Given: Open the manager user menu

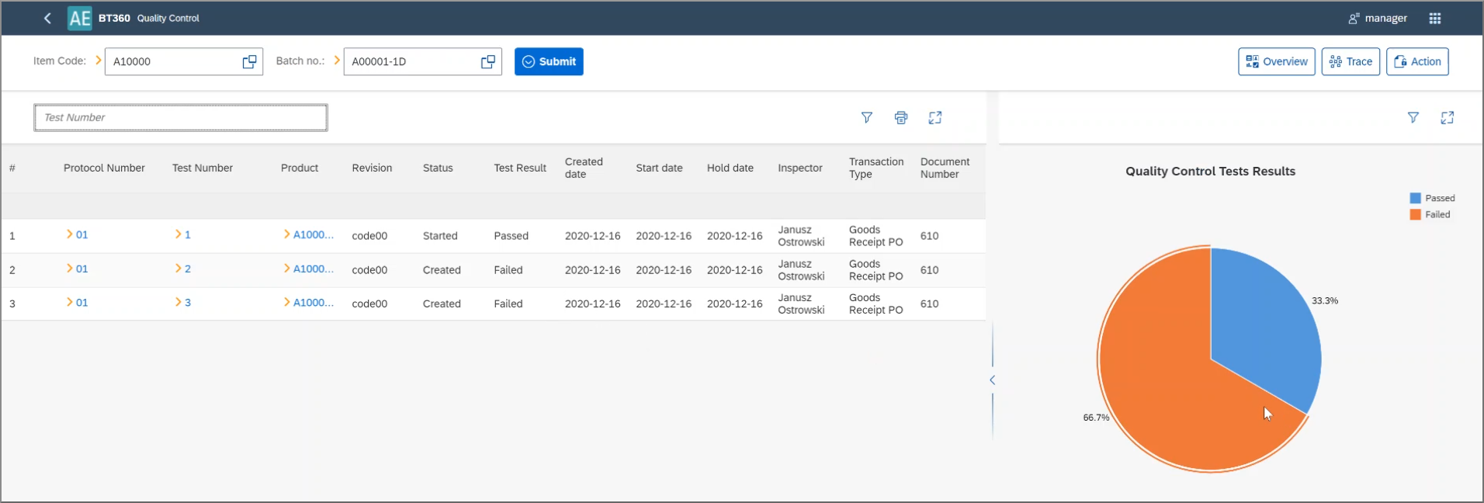Looking at the screenshot, I should click(x=1378, y=18).
